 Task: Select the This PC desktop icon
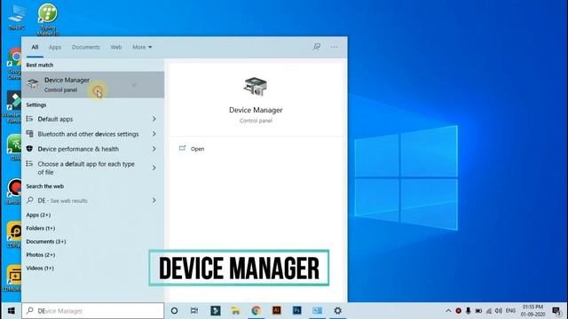[x=16, y=18]
